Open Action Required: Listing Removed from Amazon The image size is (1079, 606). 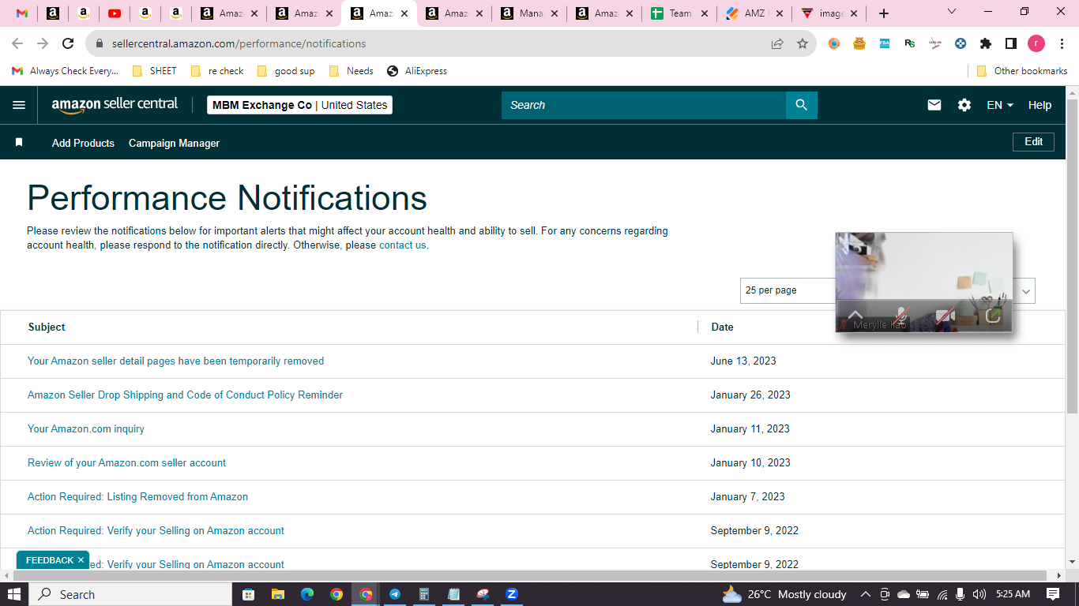[x=137, y=497]
